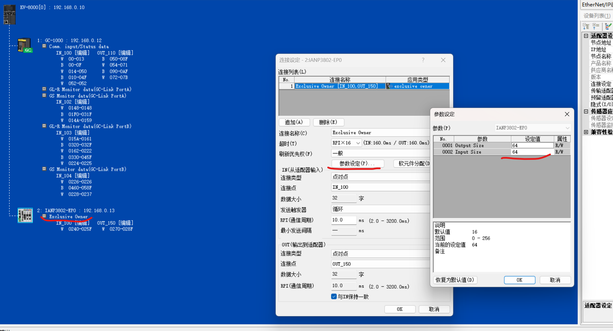The height and width of the screenshot is (331, 613).
Task: Click the expand-all tree icon in side panel
Action: pyautogui.click(x=586, y=27)
